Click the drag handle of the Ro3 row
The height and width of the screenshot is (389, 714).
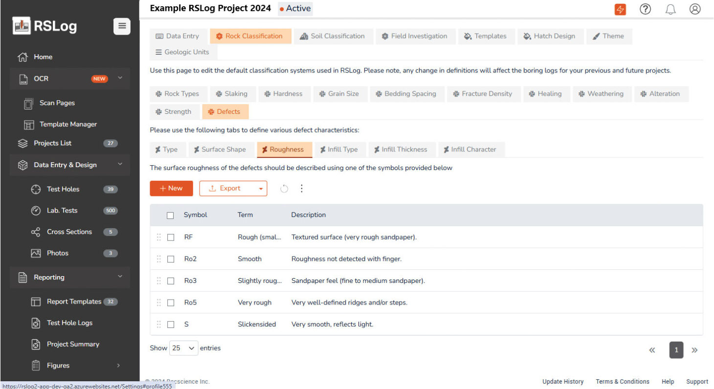(158, 281)
